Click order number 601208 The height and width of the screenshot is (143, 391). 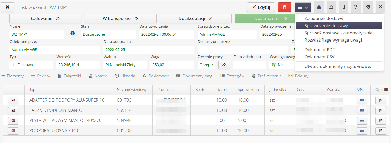point(124,130)
